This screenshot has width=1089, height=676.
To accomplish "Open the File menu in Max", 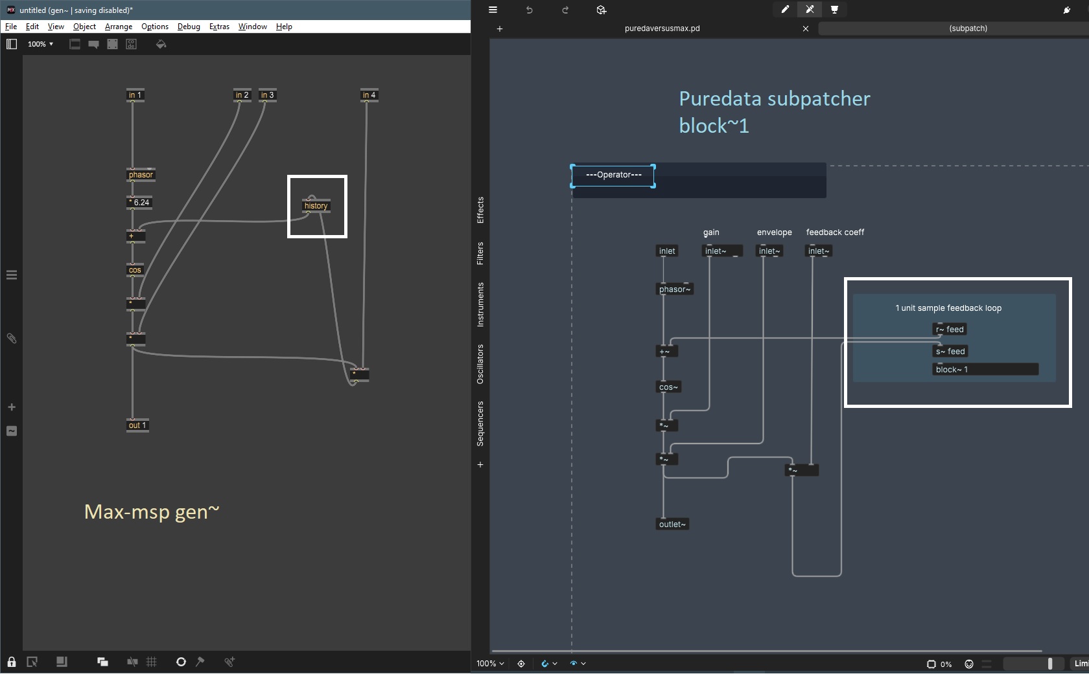I will [11, 27].
